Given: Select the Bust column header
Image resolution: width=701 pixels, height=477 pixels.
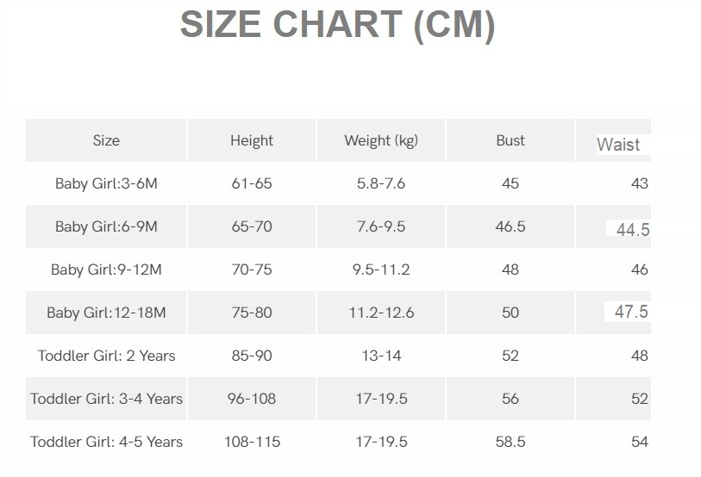Looking at the screenshot, I should pos(510,140).
